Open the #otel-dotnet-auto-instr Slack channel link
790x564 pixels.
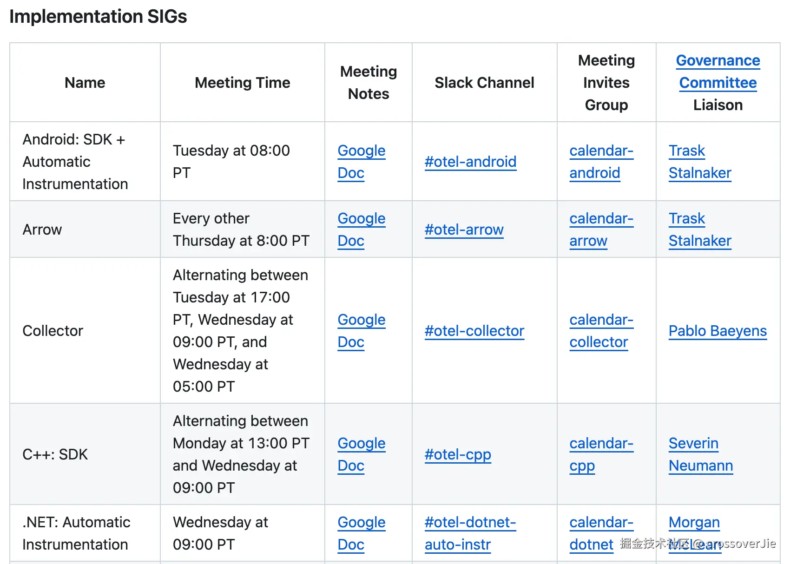(x=470, y=523)
